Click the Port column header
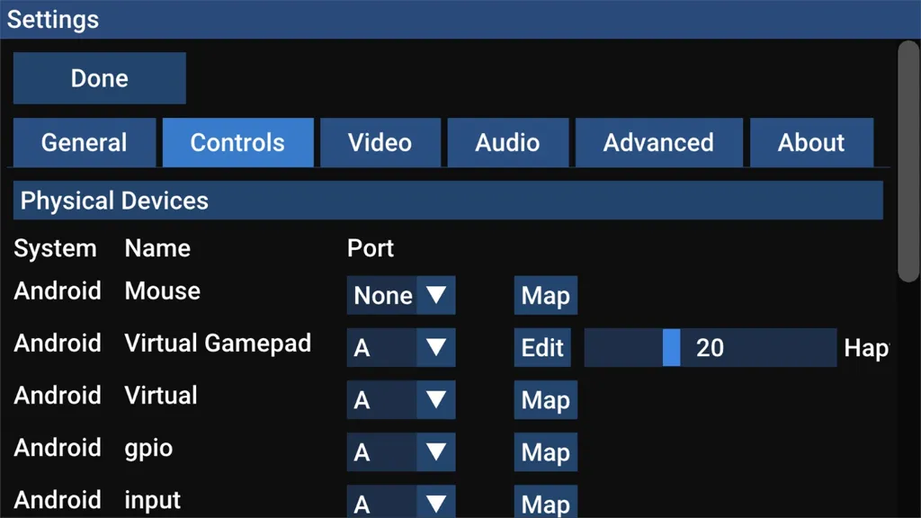The width and height of the screenshot is (921, 518). pyautogui.click(x=371, y=248)
